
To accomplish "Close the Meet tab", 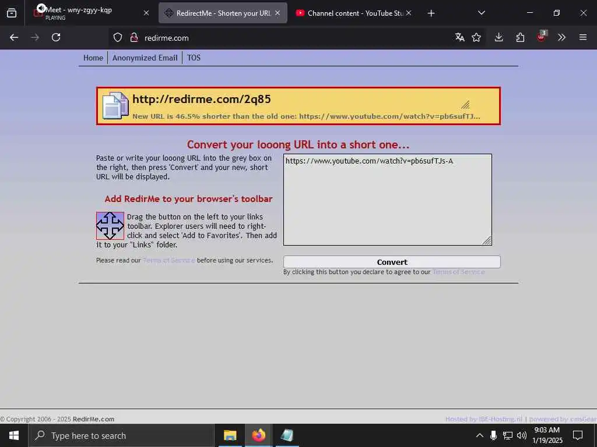I will (x=146, y=13).
